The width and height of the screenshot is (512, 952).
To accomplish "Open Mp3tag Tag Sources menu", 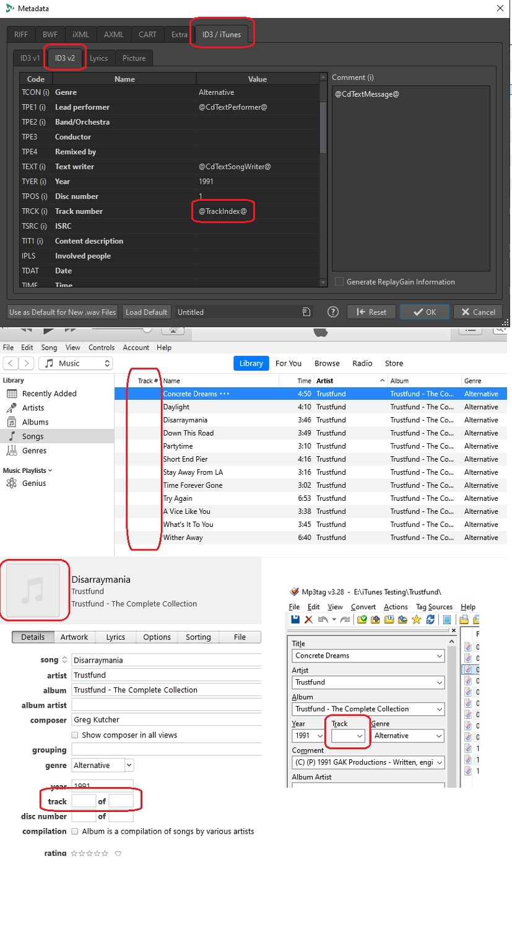I will click(434, 607).
